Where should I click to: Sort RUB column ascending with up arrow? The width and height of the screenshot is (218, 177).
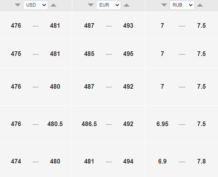pos(200,5)
